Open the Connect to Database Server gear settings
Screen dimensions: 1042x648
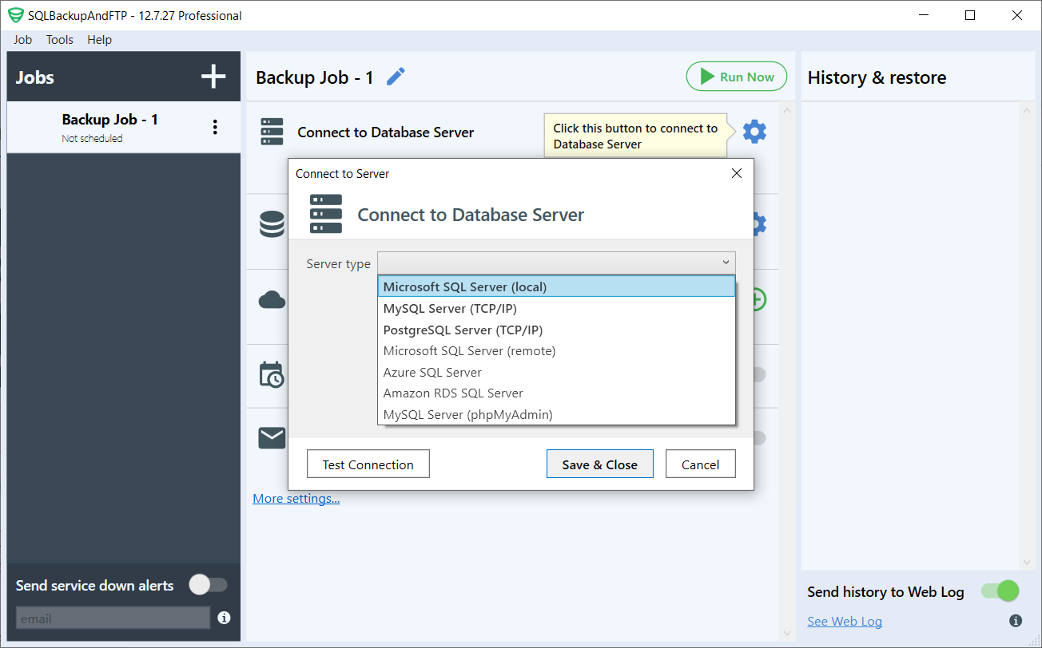click(x=754, y=131)
